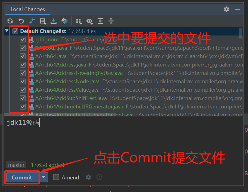Collapse the Default Changelist tree node
This screenshot has width=248, height=192.
[x=7, y=30]
